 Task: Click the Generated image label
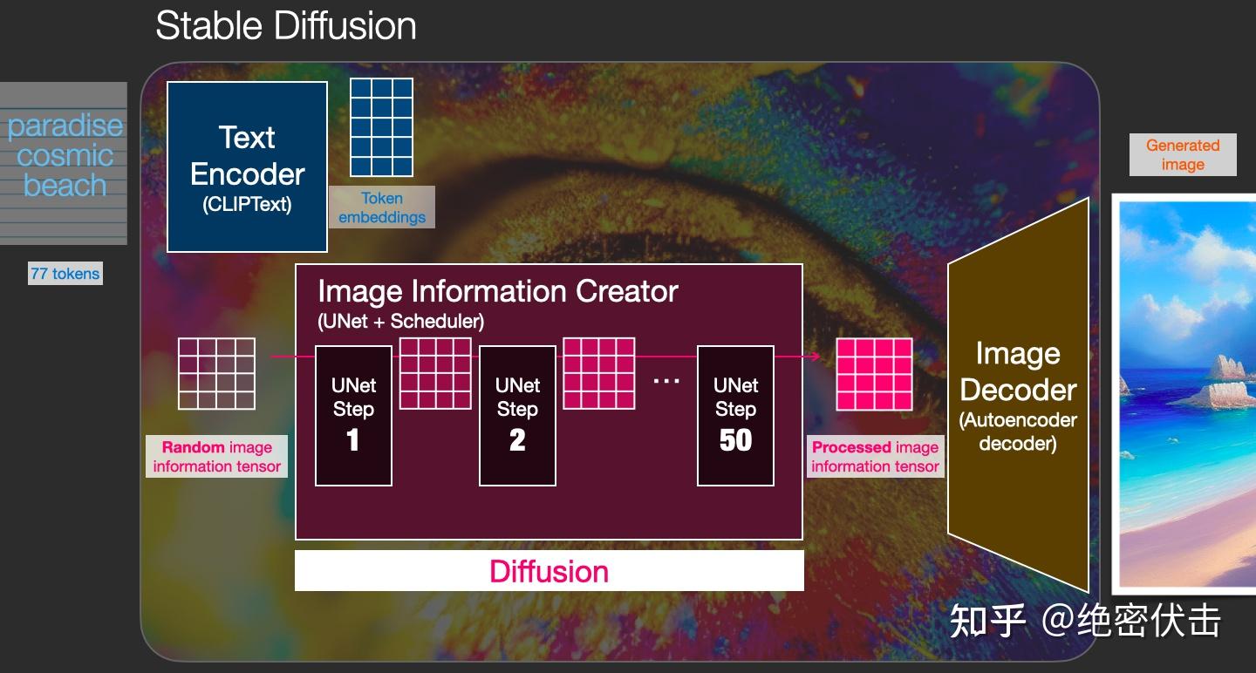click(x=1183, y=154)
